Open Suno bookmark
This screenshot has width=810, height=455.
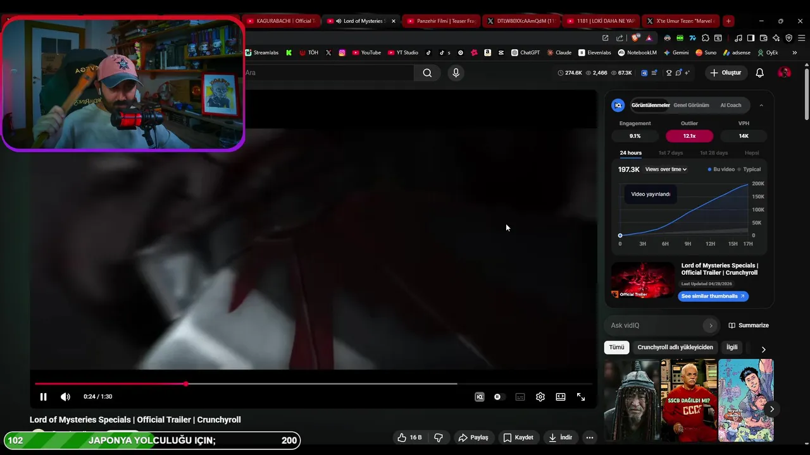click(x=706, y=52)
